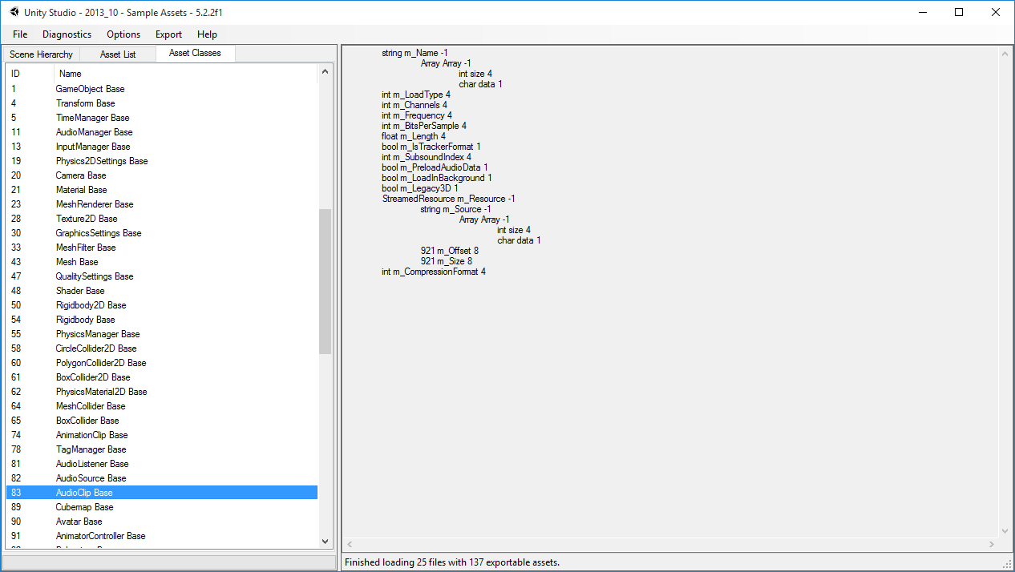Open the Options menu

123,34
